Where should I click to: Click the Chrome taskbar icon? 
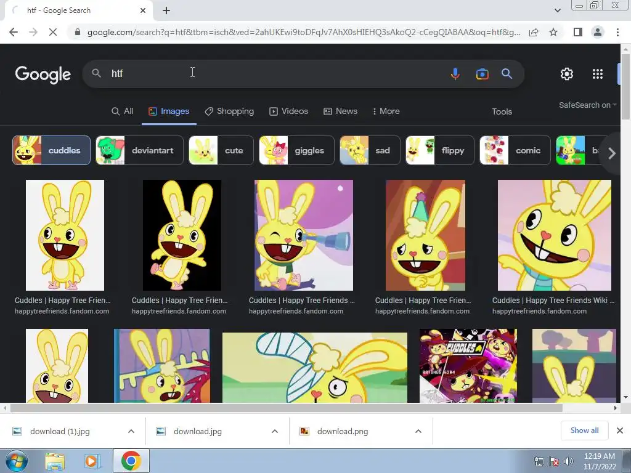click(131, 461)
